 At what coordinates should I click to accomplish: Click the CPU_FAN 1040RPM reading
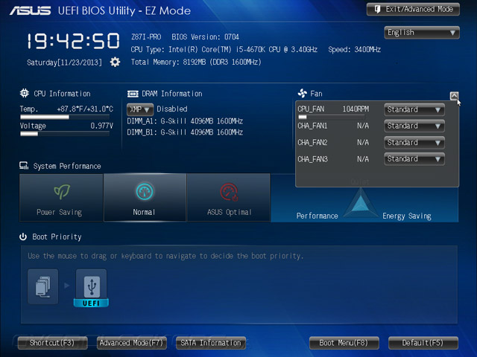pyautogui.click(x=356, y=109)
